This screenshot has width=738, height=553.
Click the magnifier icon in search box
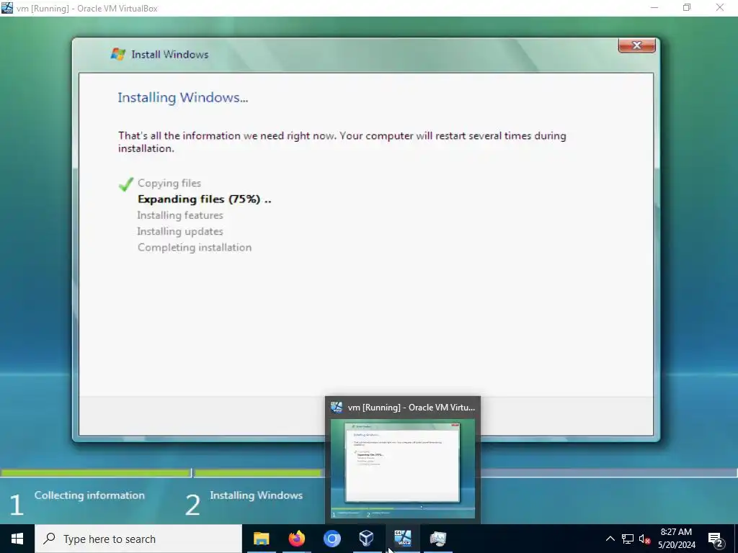pyautogui.click(x=49, y=539)
